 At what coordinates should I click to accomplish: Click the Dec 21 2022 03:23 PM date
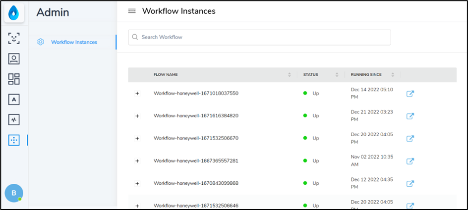click(x=372, y=115)
